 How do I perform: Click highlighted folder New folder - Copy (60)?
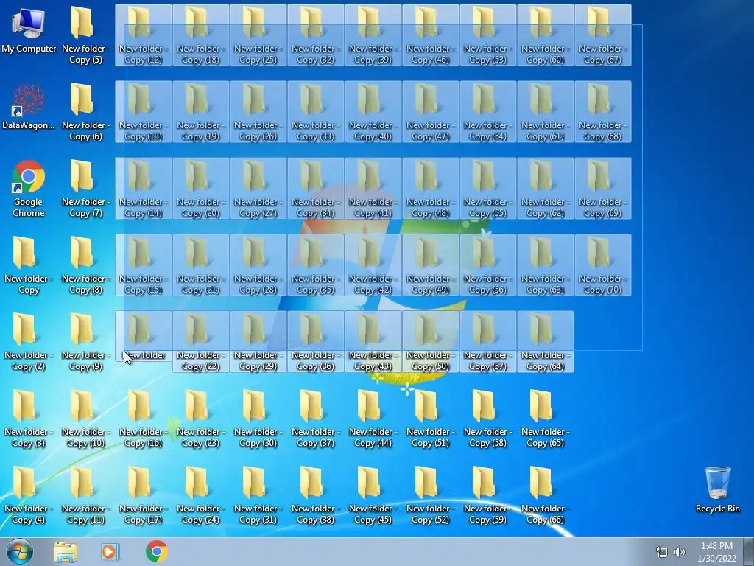coord(546,35)
